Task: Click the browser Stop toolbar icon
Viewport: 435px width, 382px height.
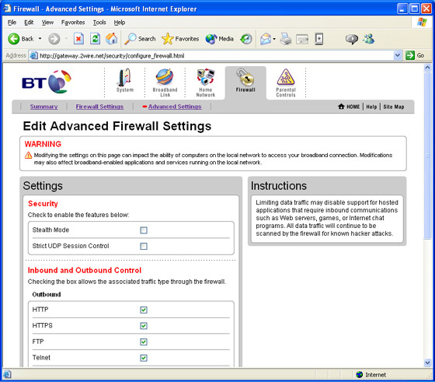Action: coord(78,39)
